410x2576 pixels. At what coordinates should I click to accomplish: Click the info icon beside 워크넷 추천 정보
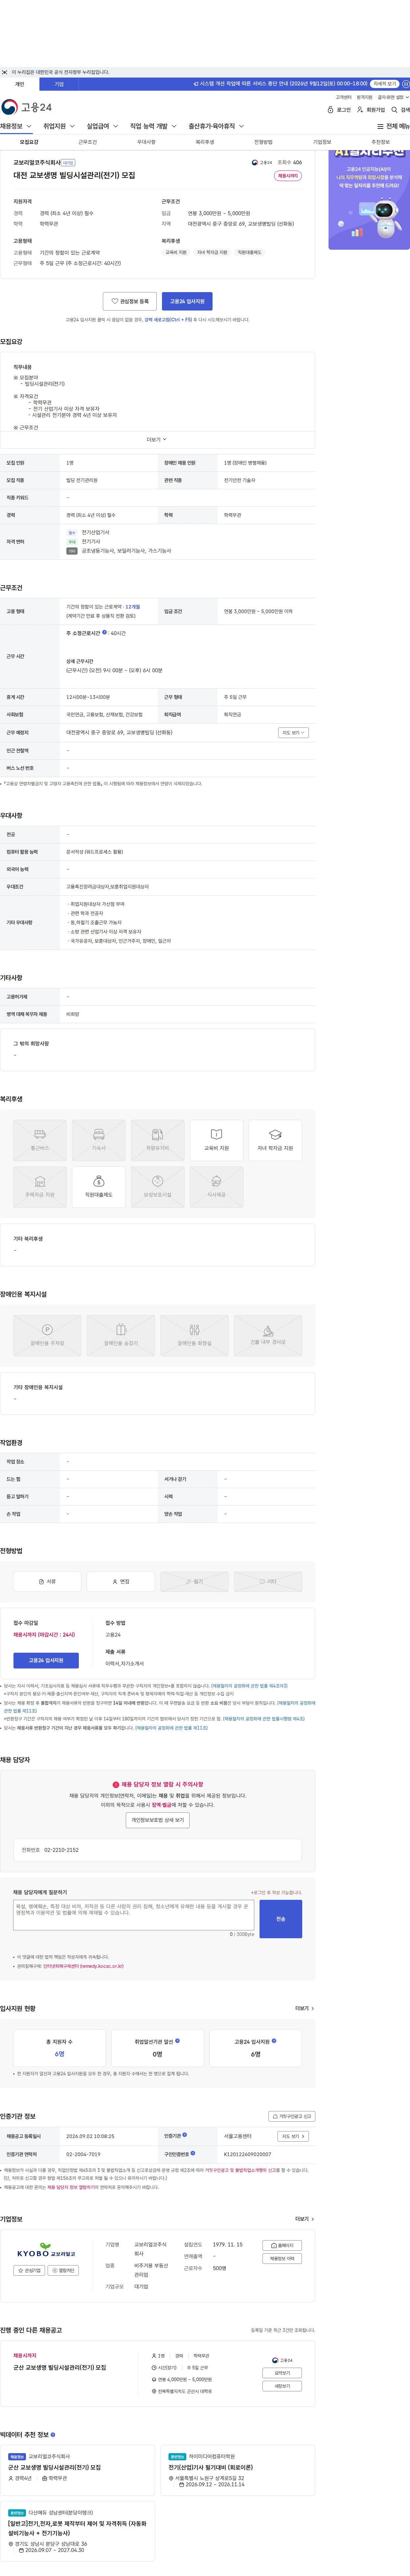53,2435
